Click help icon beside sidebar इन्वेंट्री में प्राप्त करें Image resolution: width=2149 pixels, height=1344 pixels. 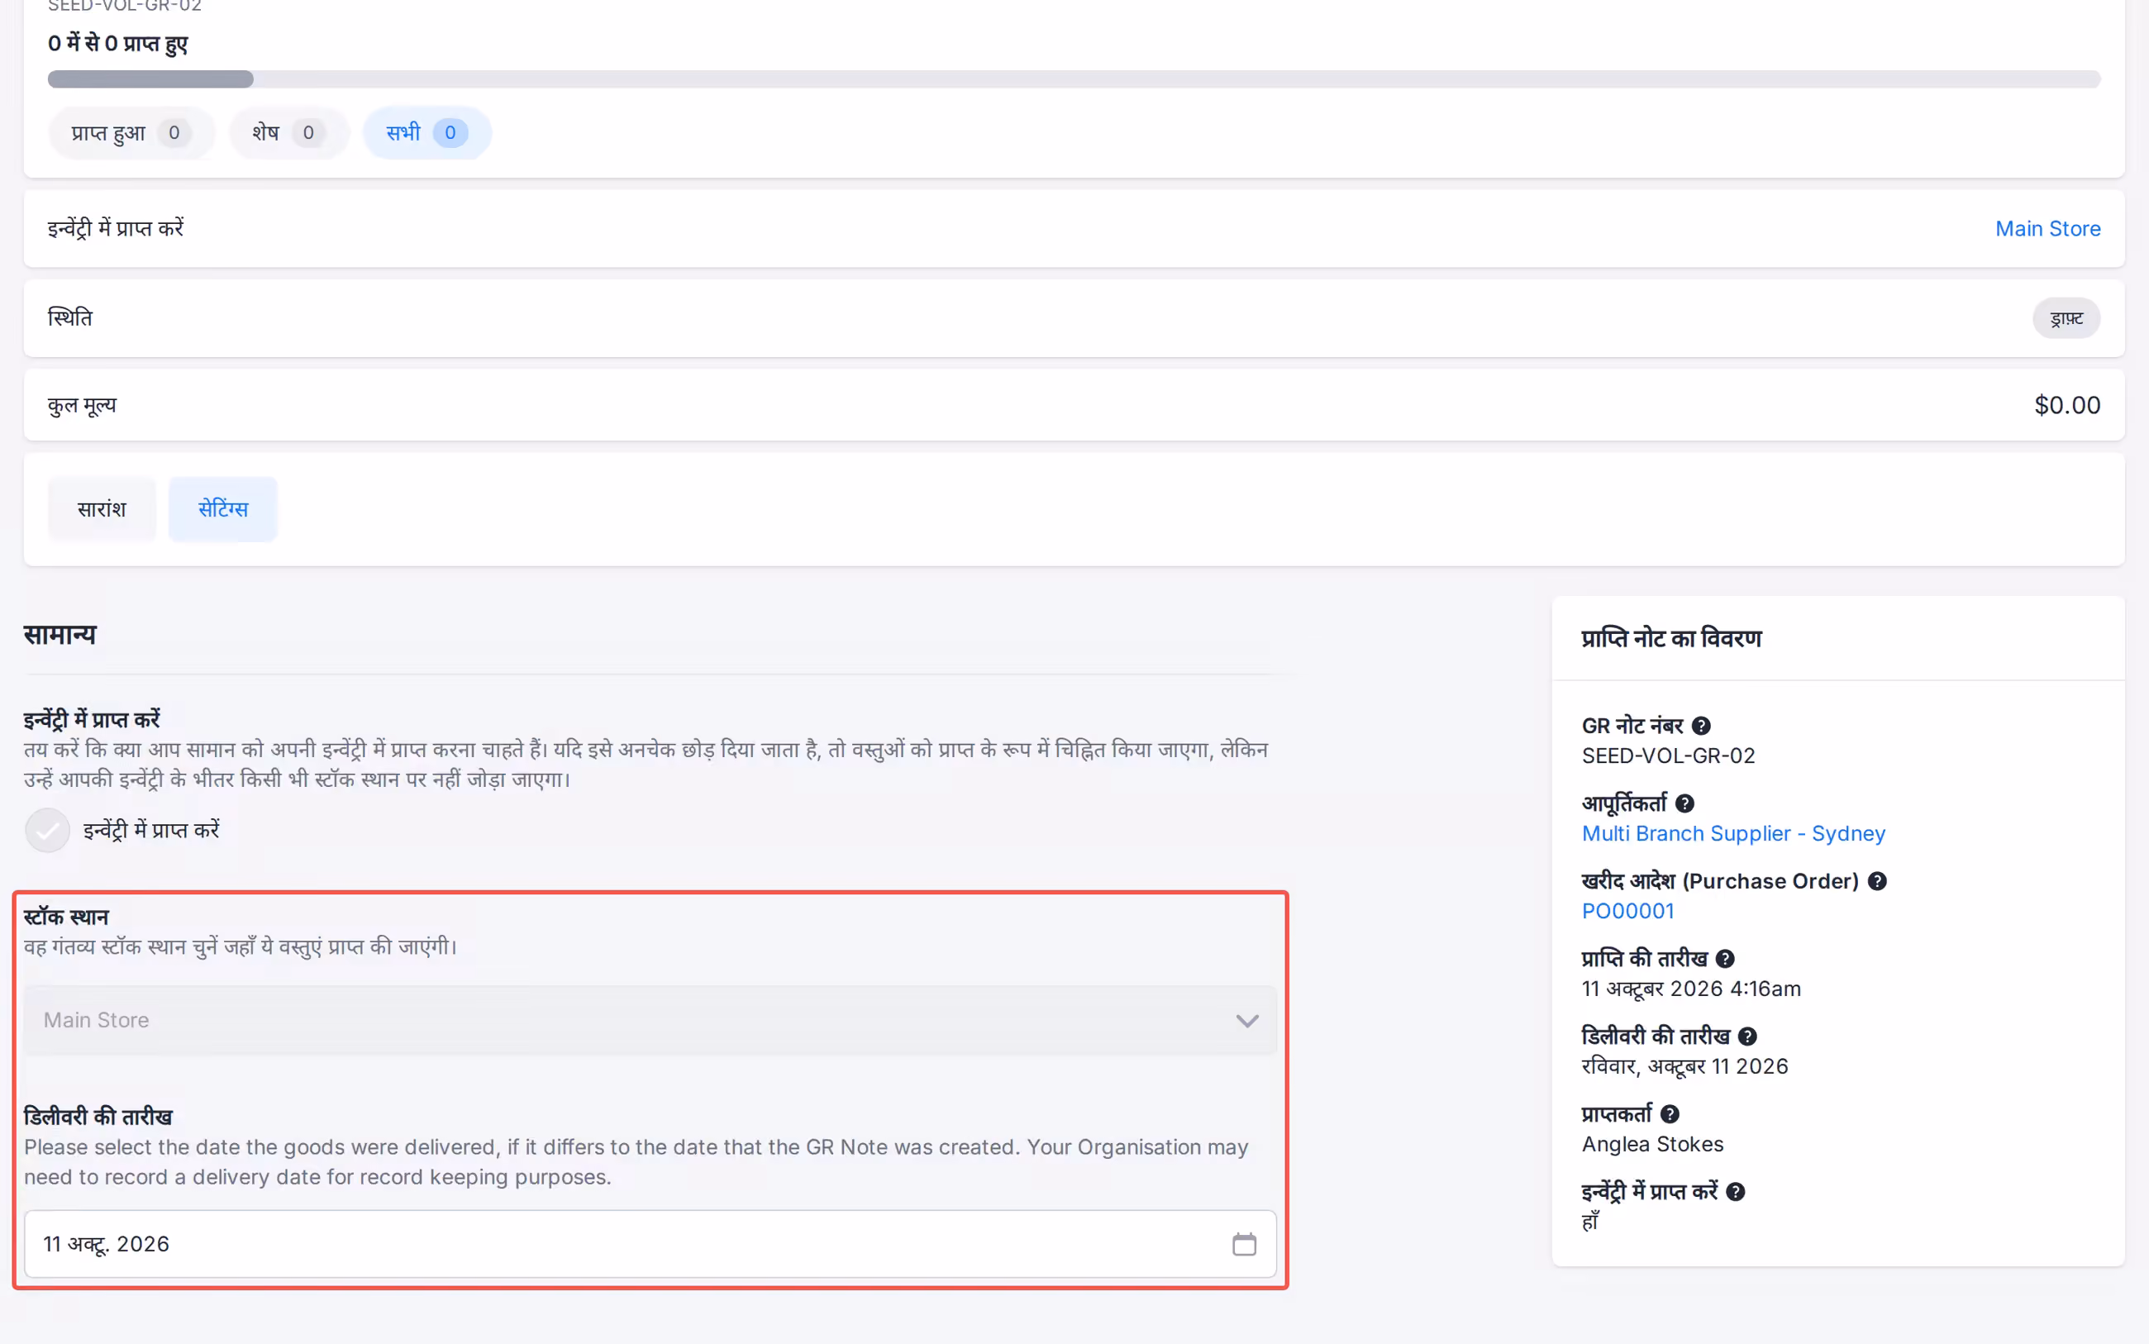pyautogui.click(x=1735, y=1192)
